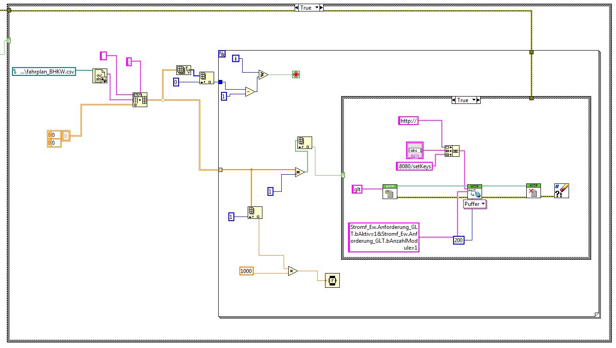Click the glt string constant
This screenshot has height=348, width=616.
pyautogui.click(x=358, y=189)
